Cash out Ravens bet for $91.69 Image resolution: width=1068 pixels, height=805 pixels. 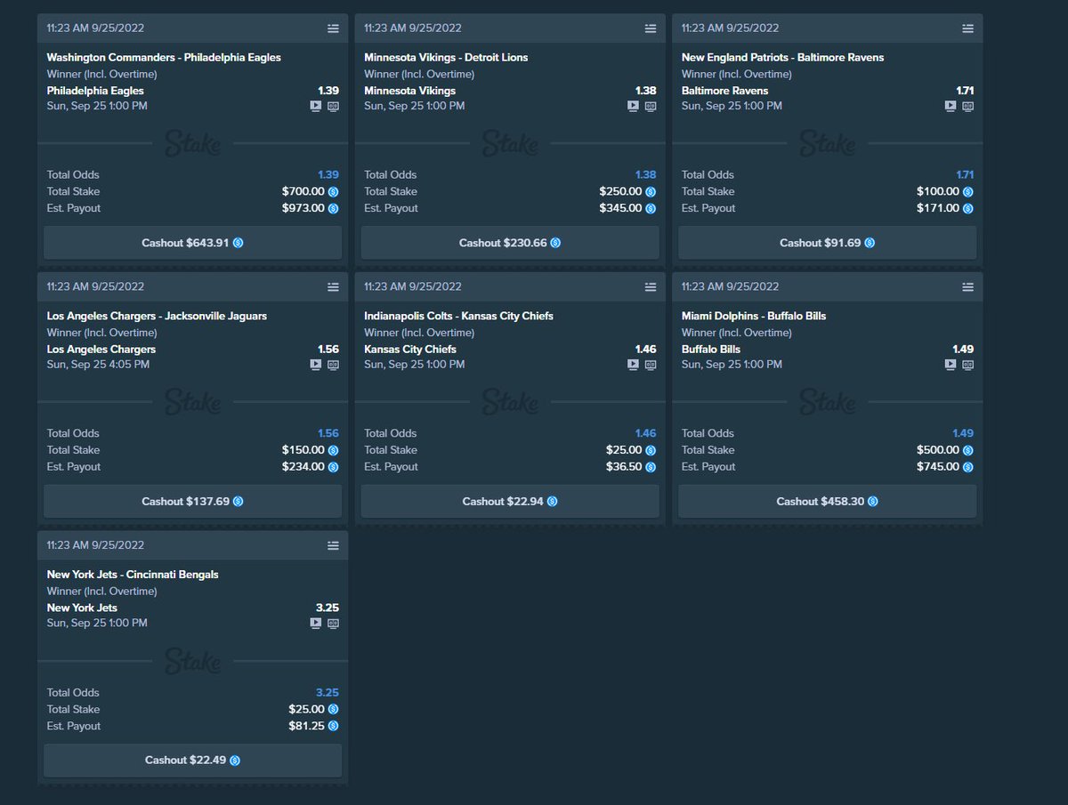tap(828, 243)
